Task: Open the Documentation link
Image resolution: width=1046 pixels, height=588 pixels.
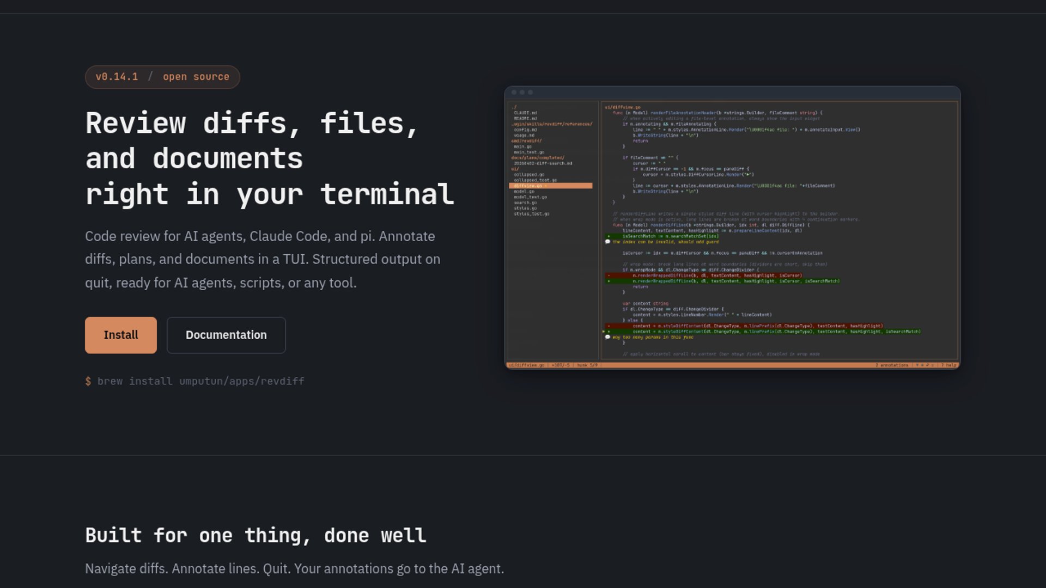Action: pos(226,335)
